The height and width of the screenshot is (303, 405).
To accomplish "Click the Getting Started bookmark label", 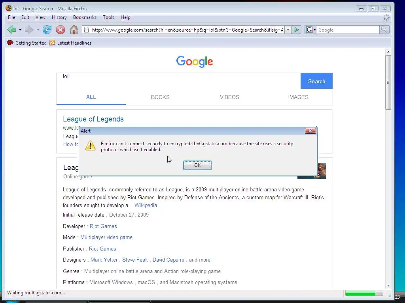I will (x=31, y=43).
